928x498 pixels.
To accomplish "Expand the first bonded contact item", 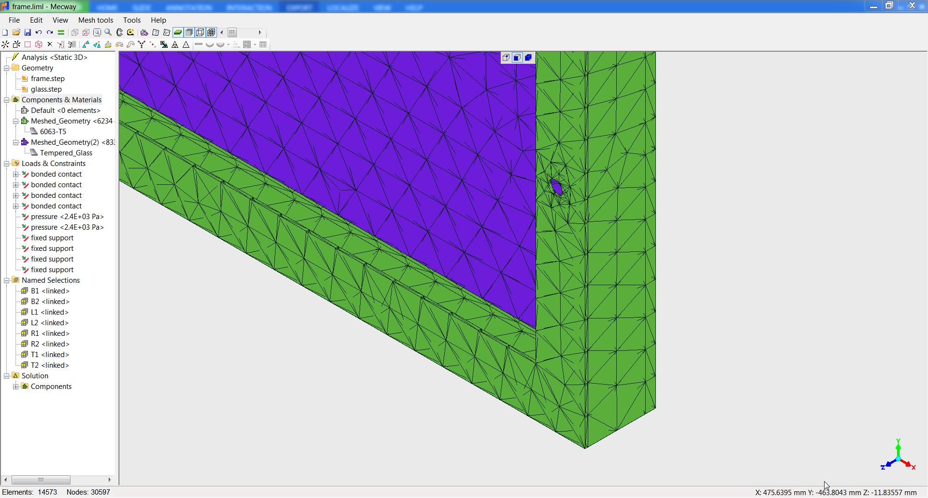I will (x=16, y=174).
